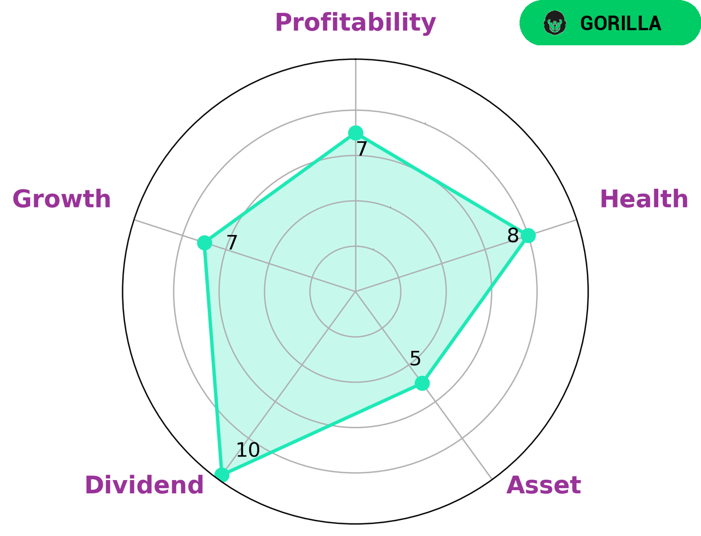This screenshot has width=701, height=536.
Task: Click the GORILLA badge text
Action: tap(620, 24)
